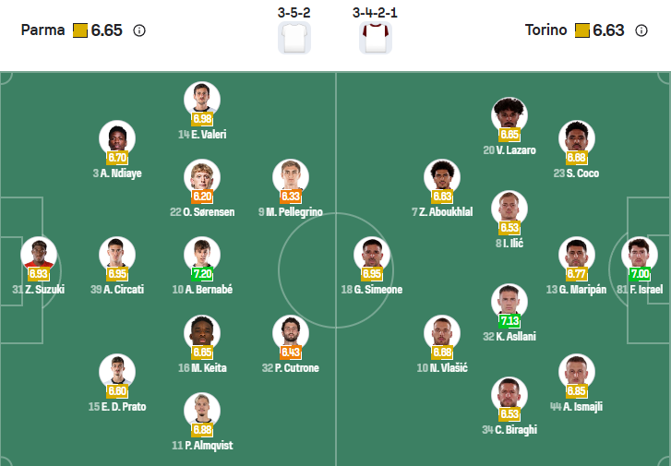The image size is (671, 466).
Task: Click Torino team name
Action: pyautogui.click(x=546, y=30)
